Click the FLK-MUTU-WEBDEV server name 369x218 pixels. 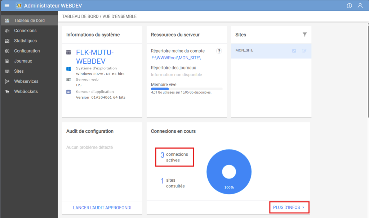(95, 57)
